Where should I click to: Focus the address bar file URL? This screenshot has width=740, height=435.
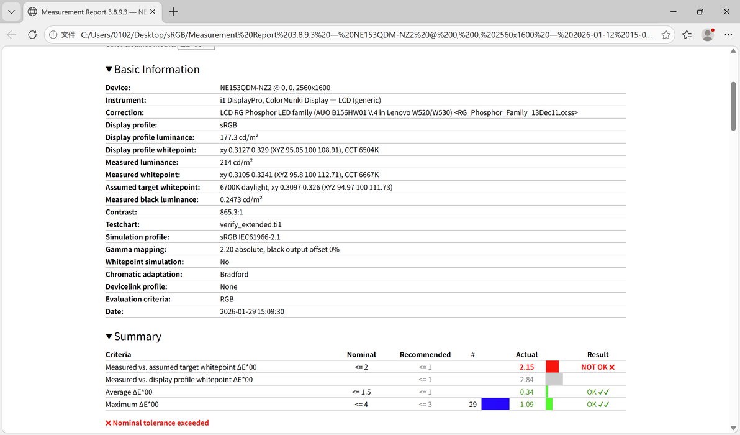pyautogui.click(x=366, y=34)
